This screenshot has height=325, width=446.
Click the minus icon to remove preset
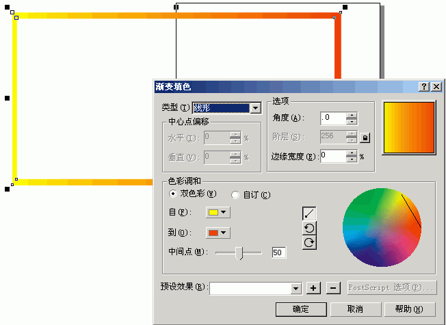point(333,288)
